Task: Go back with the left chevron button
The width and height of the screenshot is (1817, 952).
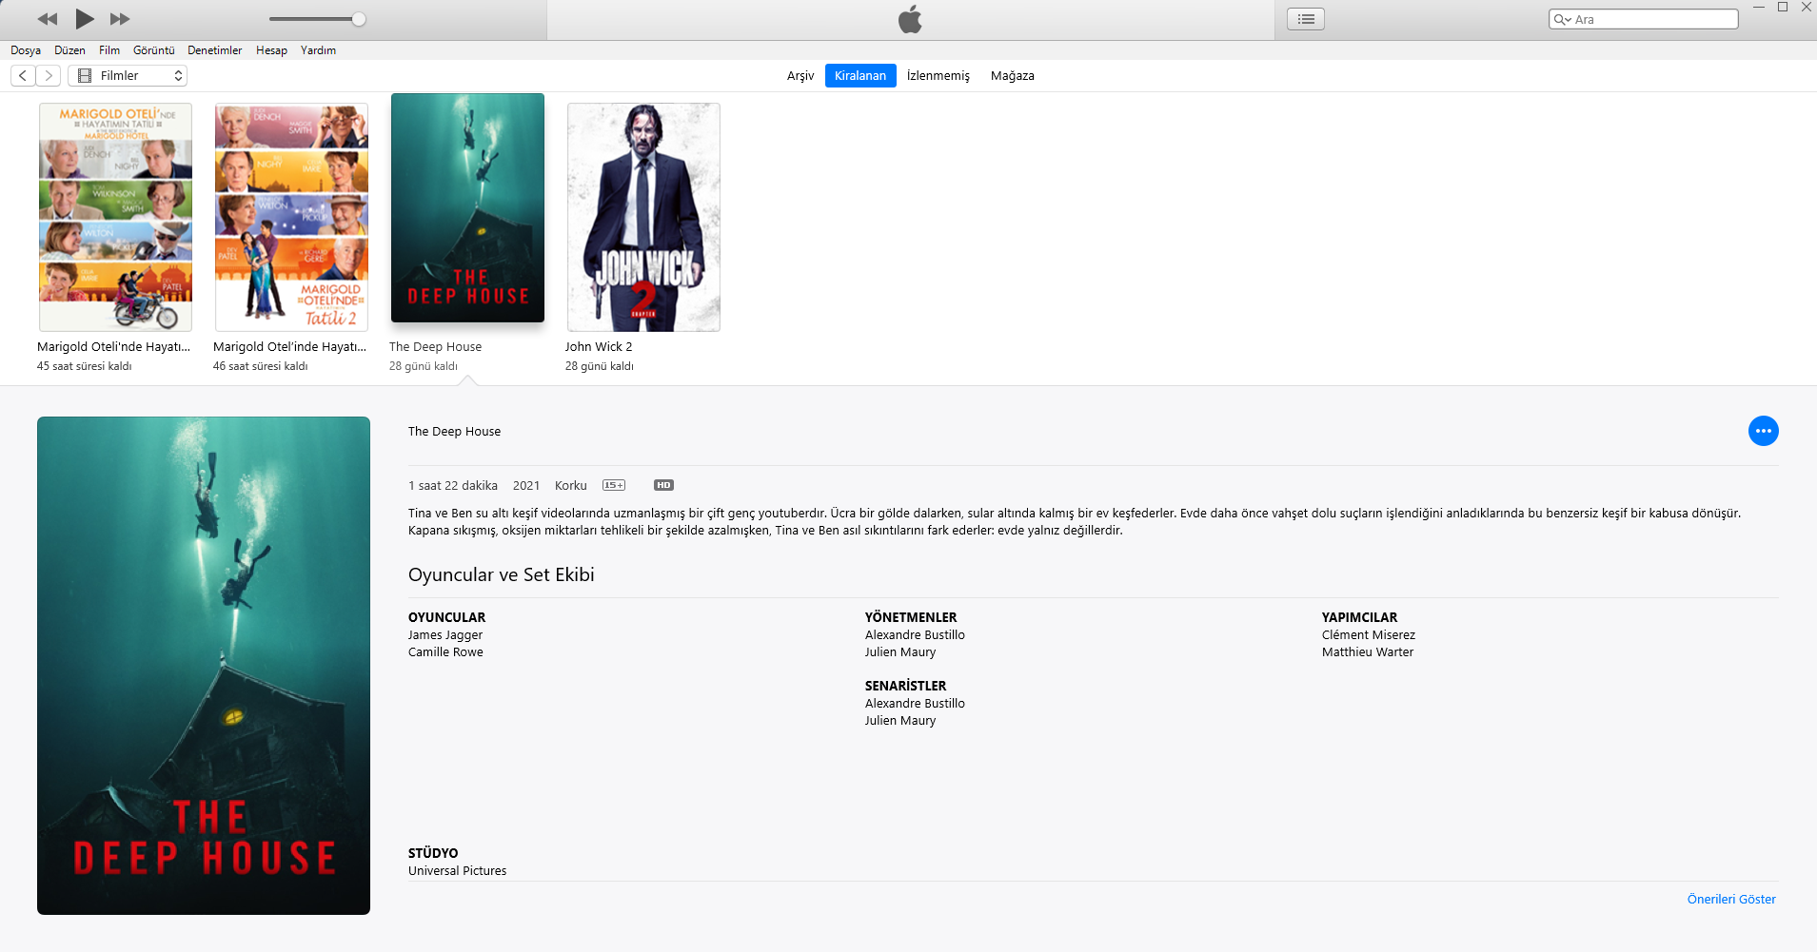Action: click(x=23, y=75)
